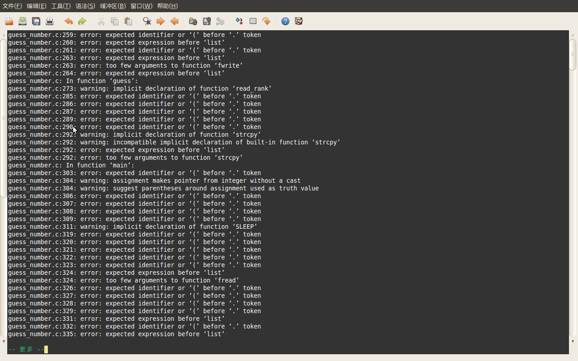Jump to next match with right arrow
This screenshot has width=578, height=361.
click(160, 21)
